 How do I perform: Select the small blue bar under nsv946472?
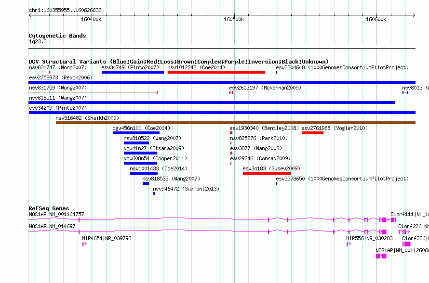click(x=154, y=193)
